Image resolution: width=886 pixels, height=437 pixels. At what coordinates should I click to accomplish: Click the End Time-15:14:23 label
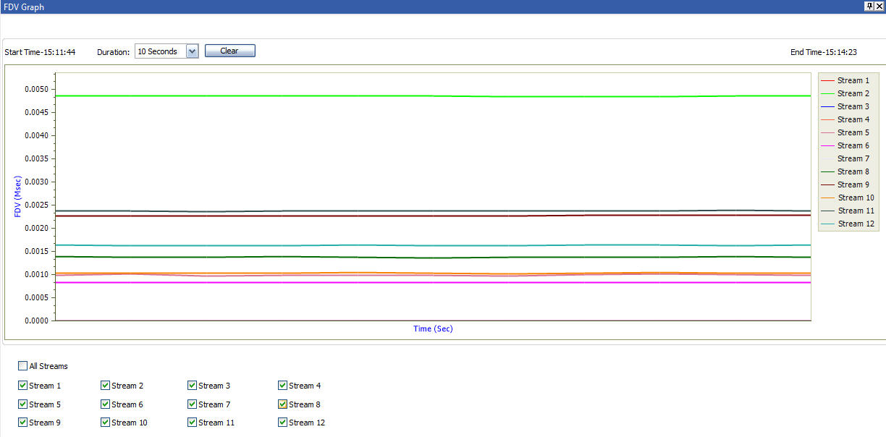click(824, 52)
